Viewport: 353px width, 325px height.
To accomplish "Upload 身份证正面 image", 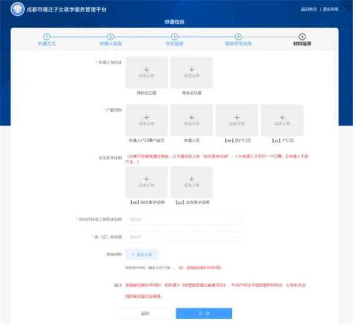I will click(x=146, y=72).
